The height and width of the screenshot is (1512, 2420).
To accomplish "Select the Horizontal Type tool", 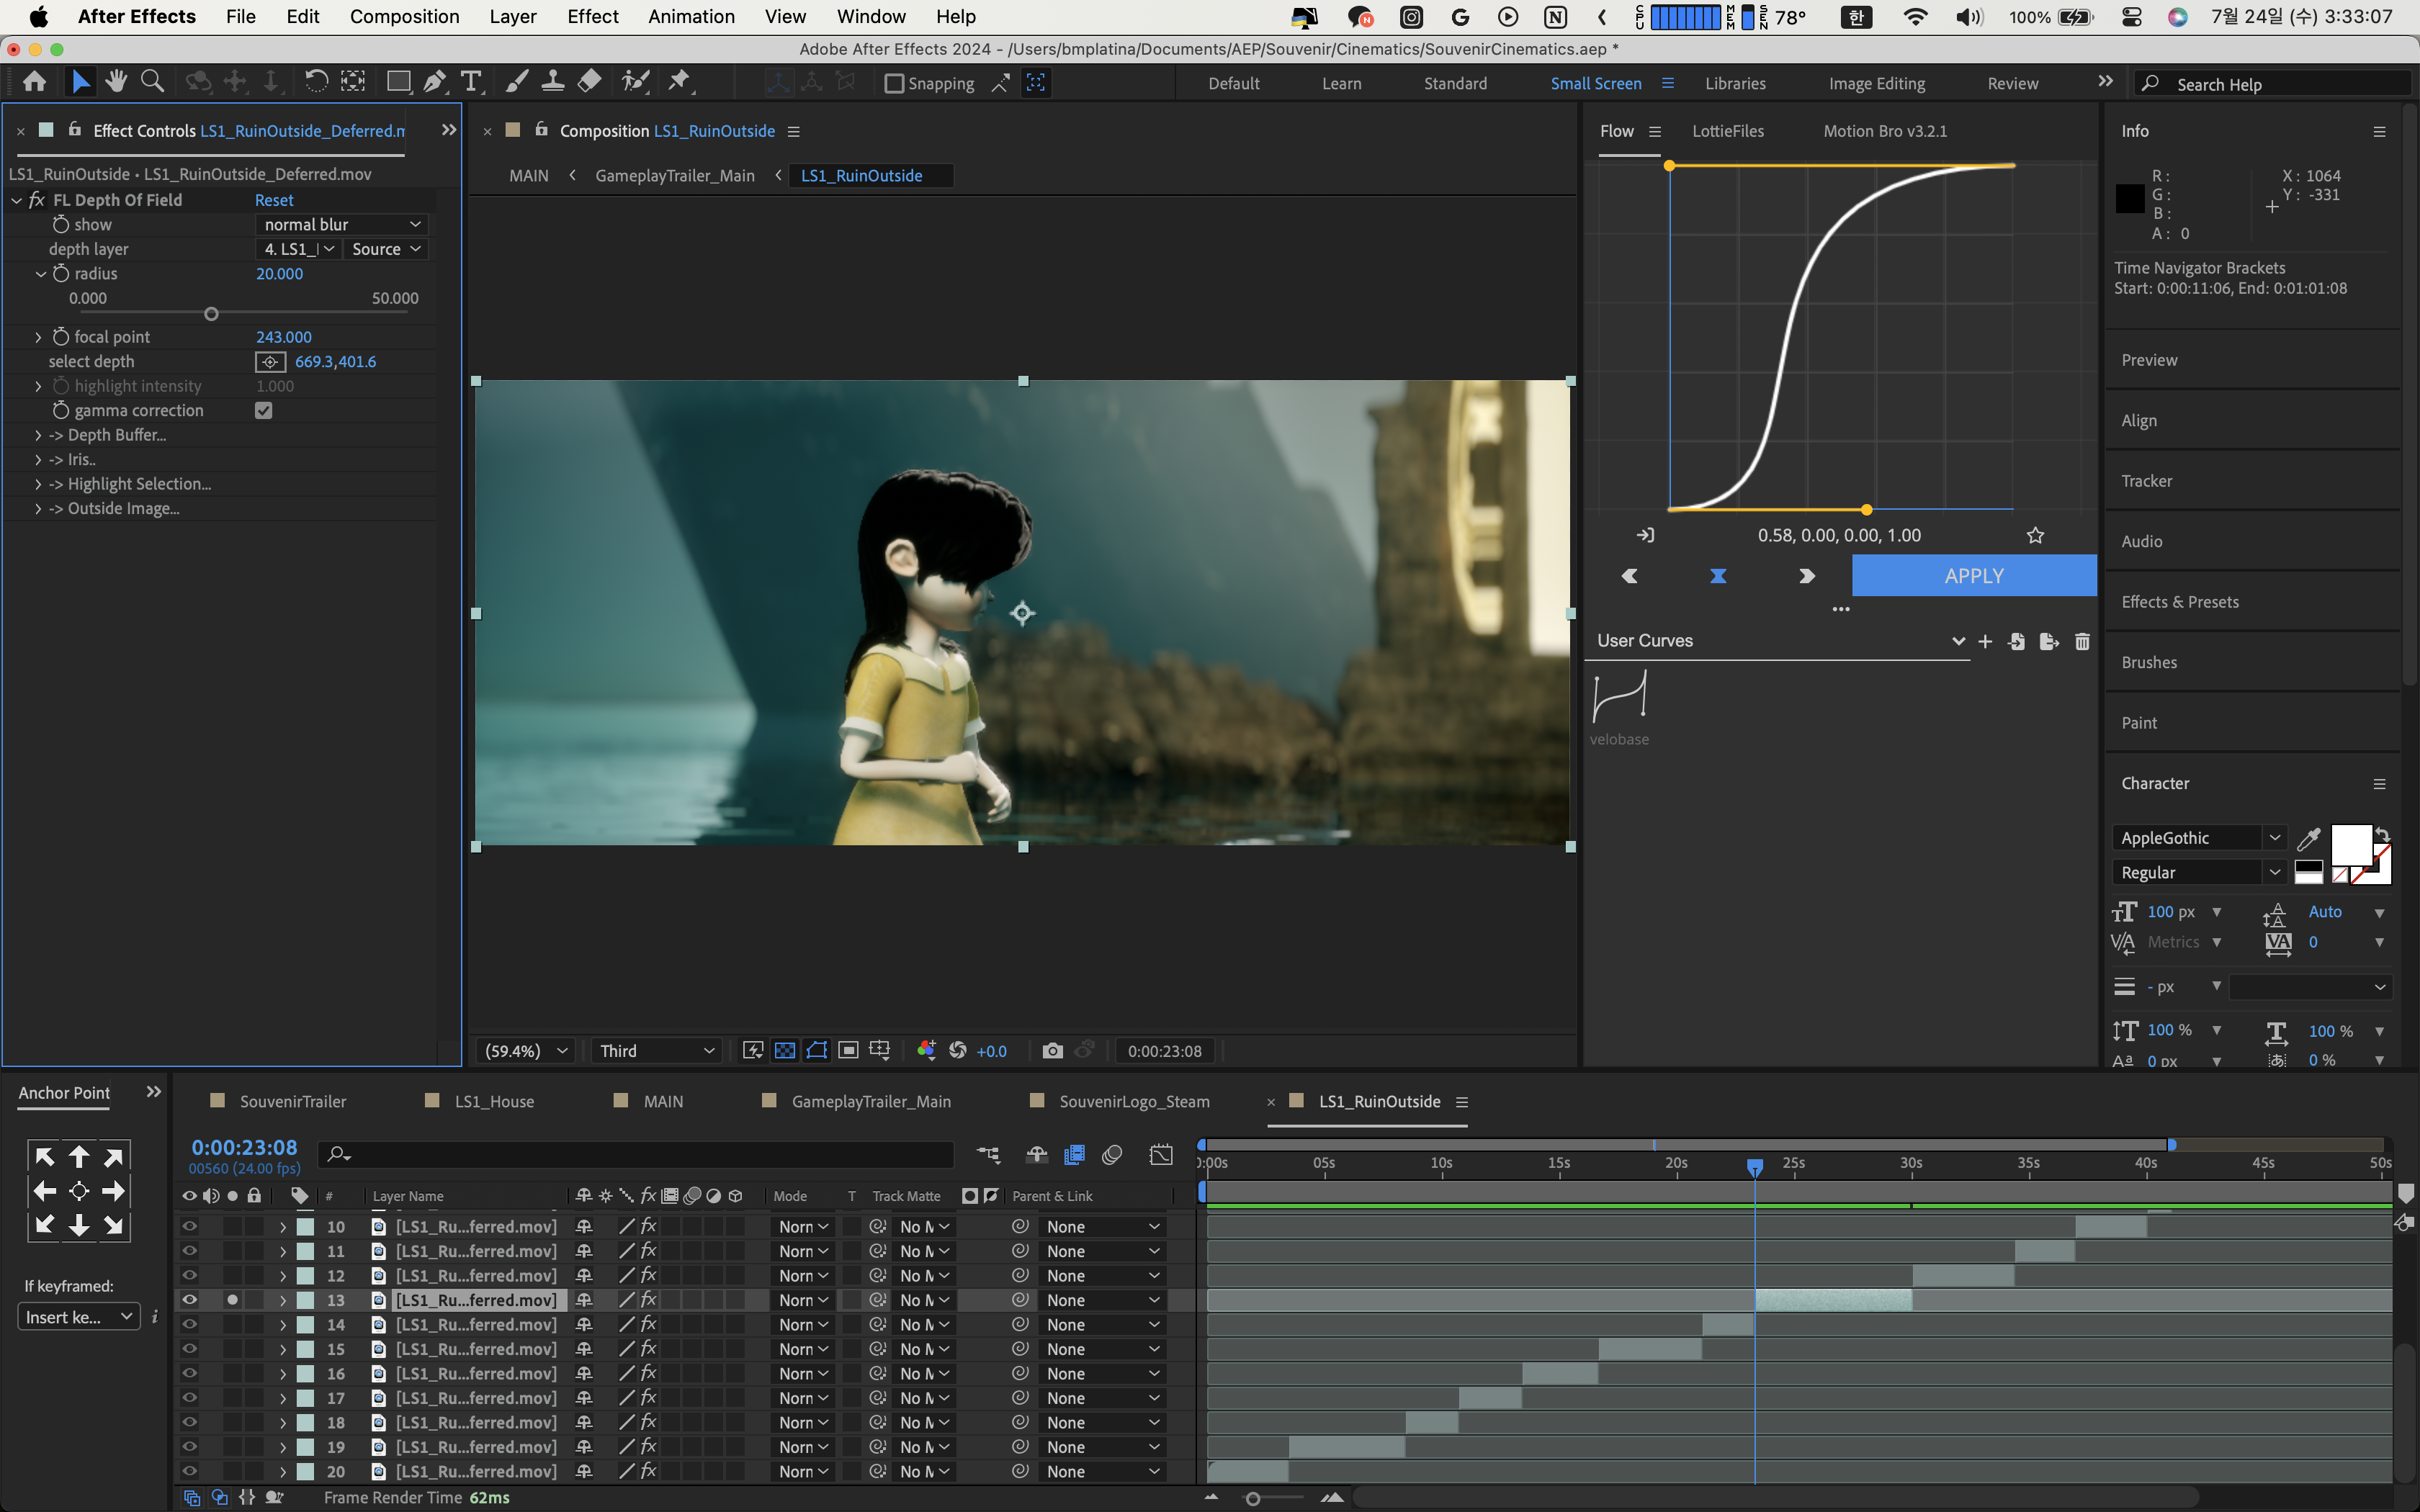I will click(x=470, y=82).
